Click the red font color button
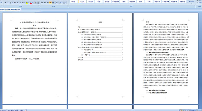Viewport: 202px width, 111px height. click(31, 3)
